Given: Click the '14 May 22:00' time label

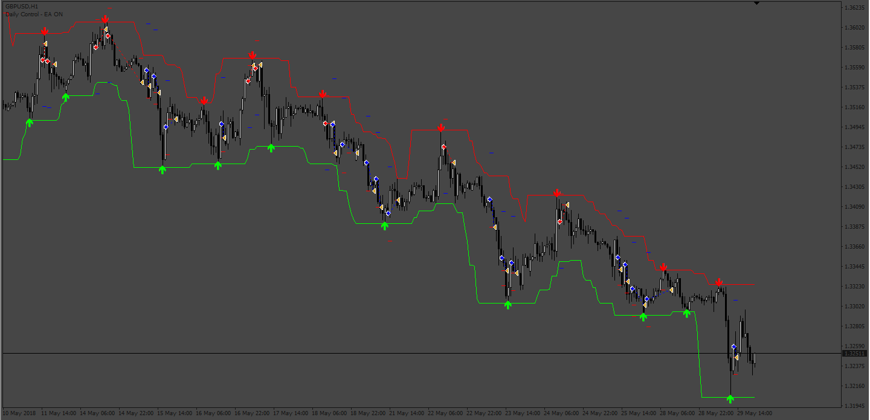Looking at the screenshot, I should point(137,414).
